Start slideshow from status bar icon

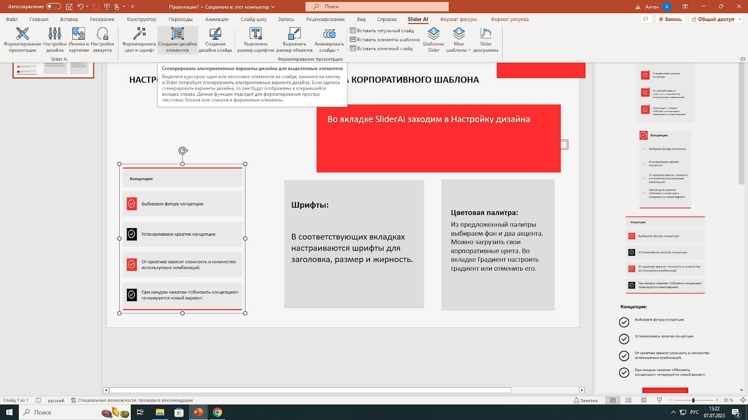(x=659, y=400)
